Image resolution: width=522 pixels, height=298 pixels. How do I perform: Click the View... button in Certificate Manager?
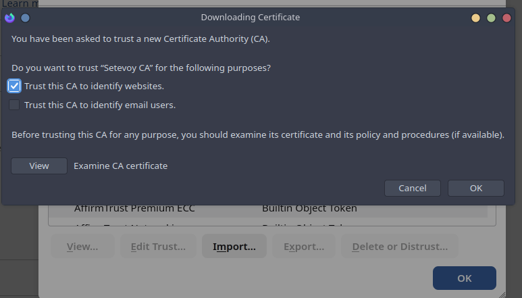(x=82, y=247)
